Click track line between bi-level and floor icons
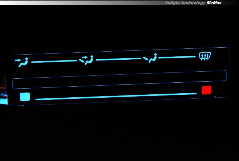Image resolution: width=239 pixels, height=161 pixels. click(119, 59)
